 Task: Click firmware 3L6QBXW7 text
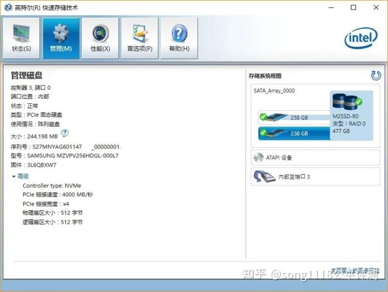[x=41, y=165]
